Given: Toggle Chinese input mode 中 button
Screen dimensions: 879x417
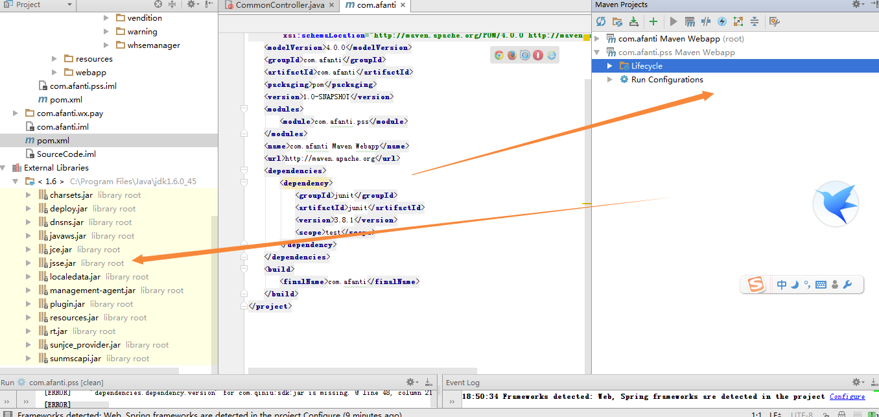Looking at the screenshot, I should (782, 285).
